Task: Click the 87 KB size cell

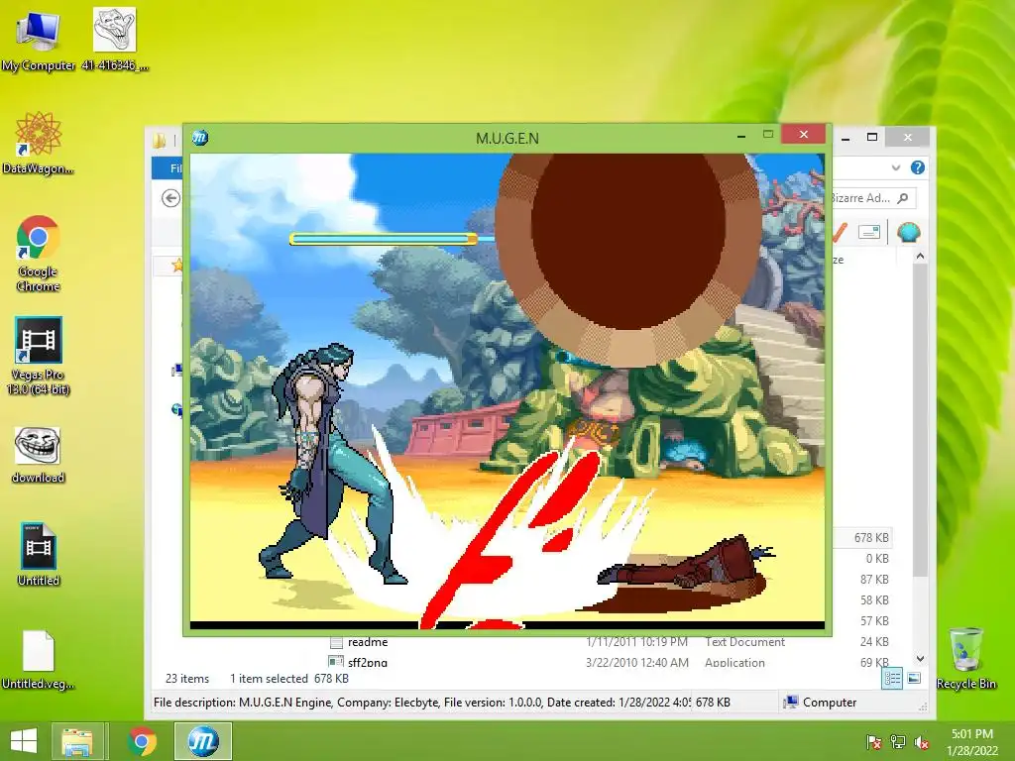Action: tap(874, 579)
